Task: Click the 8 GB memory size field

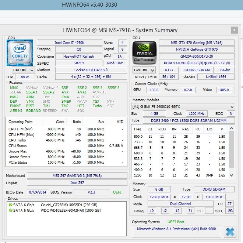Action: 159,189
